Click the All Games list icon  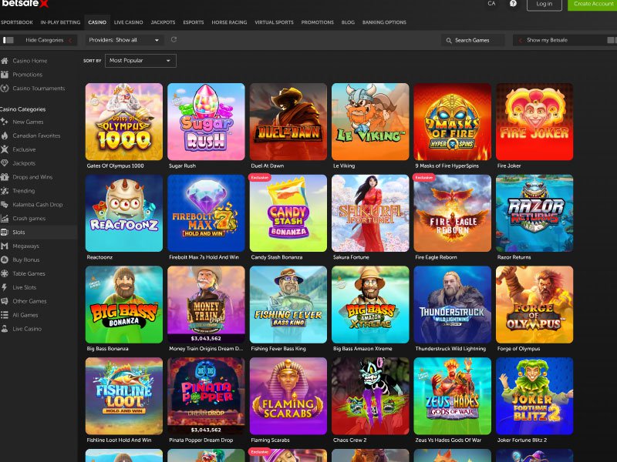click(x=5, y=315)
